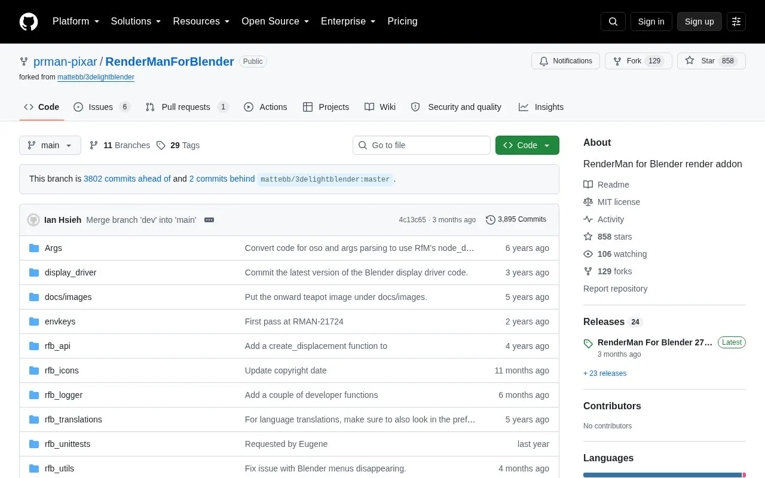Click the Go to file search field
The height and width of the screenshot is (478, 765).
pyautogui.click(x=421, y=145)
